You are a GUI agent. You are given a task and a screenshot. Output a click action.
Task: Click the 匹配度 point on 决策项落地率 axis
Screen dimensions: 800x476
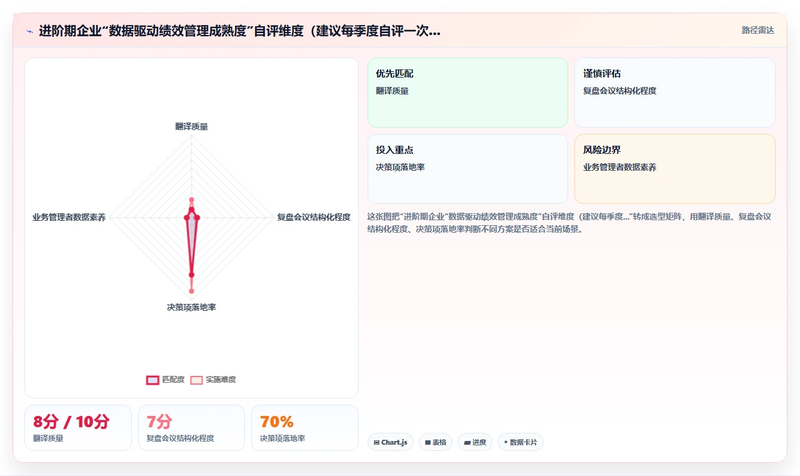(191, 275)
